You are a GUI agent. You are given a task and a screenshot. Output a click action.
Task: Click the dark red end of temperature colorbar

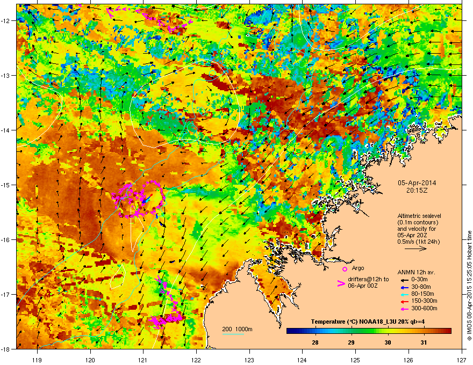[x=449, y=331]
